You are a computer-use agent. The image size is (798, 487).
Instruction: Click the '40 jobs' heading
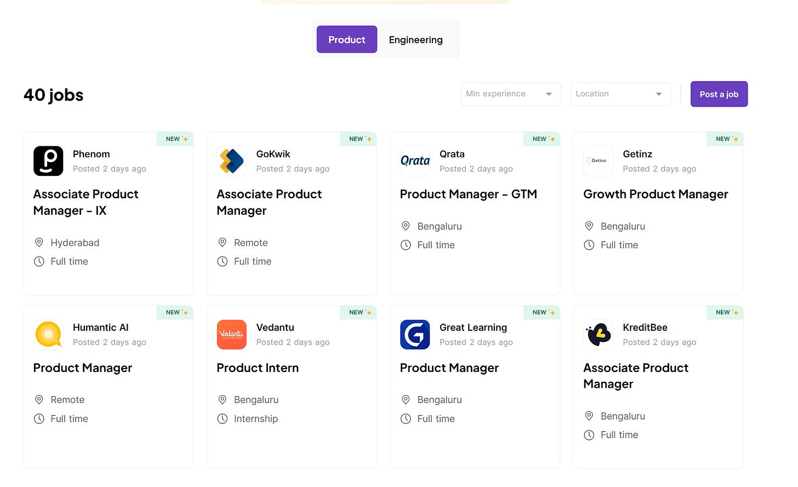click(x=54, y=95)
